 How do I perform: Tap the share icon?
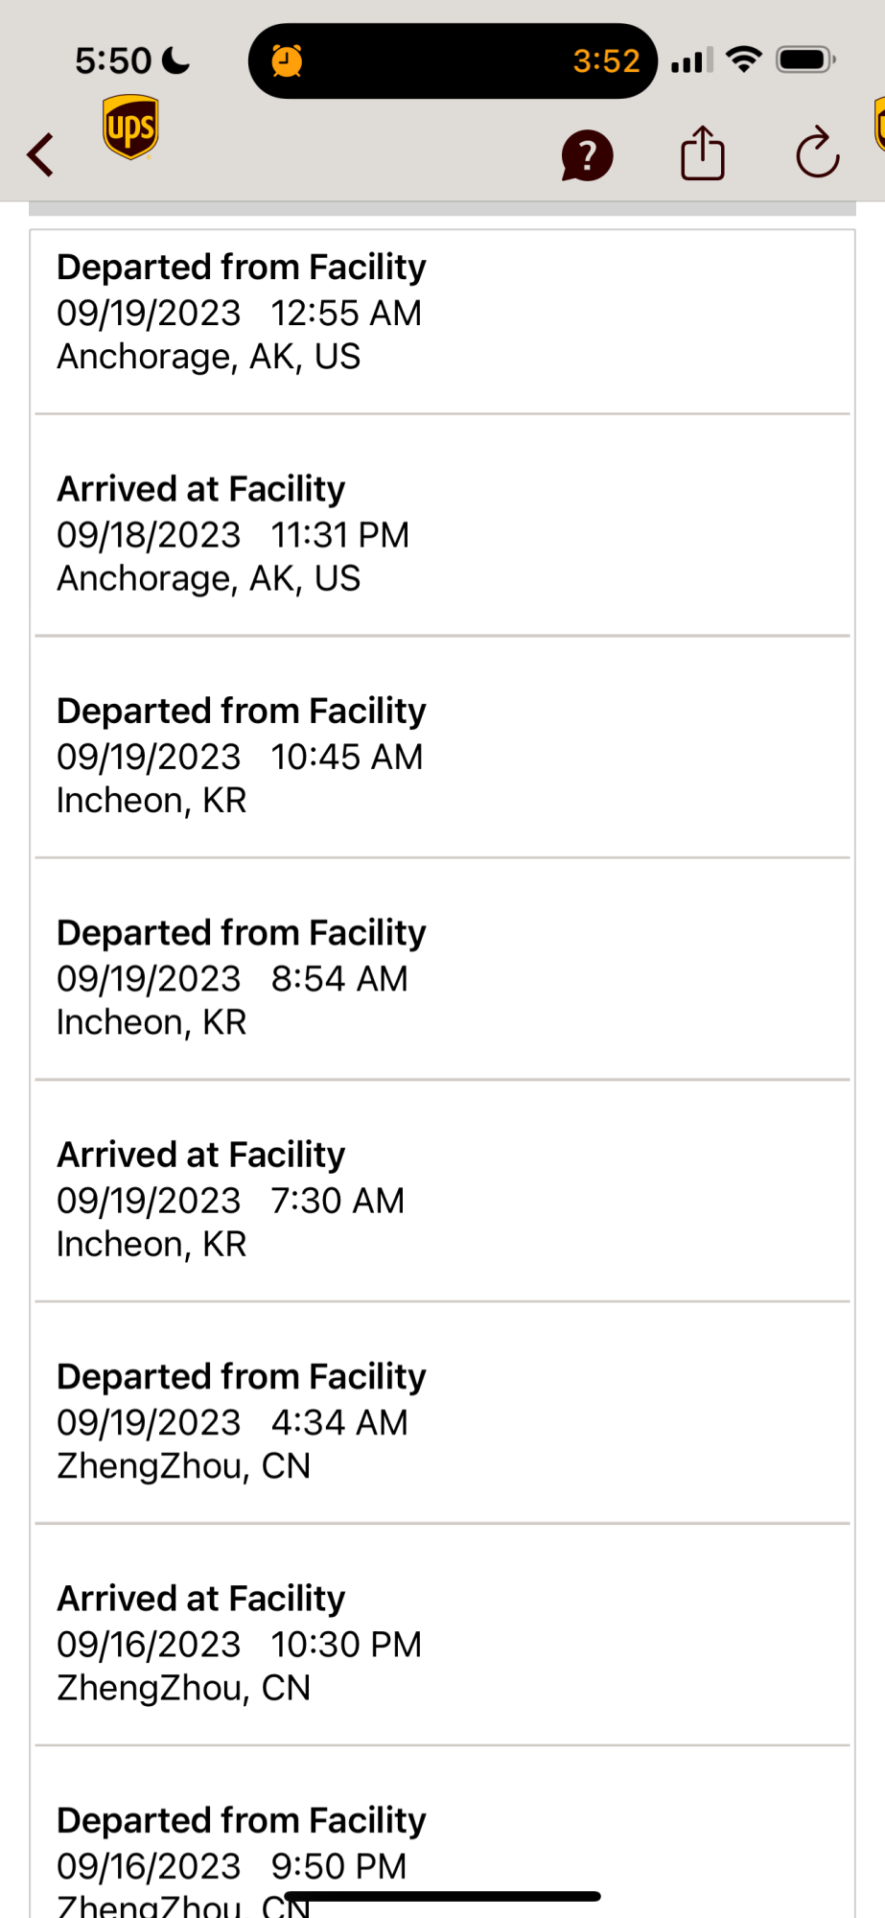pyautogui.click(x=703, y=153)
